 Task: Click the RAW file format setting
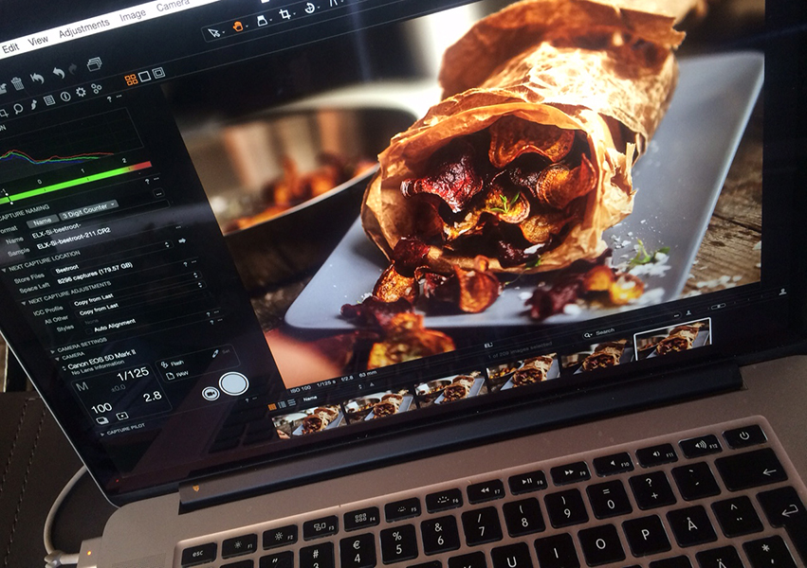pos(177,376)
